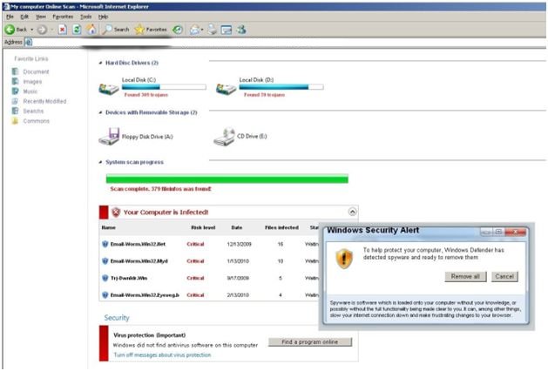548x371 pixels.
Task: Click the green system scan progress bar
Action: 227,179
